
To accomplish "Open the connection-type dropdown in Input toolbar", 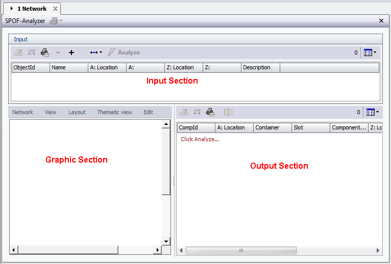I will [96, 52].
